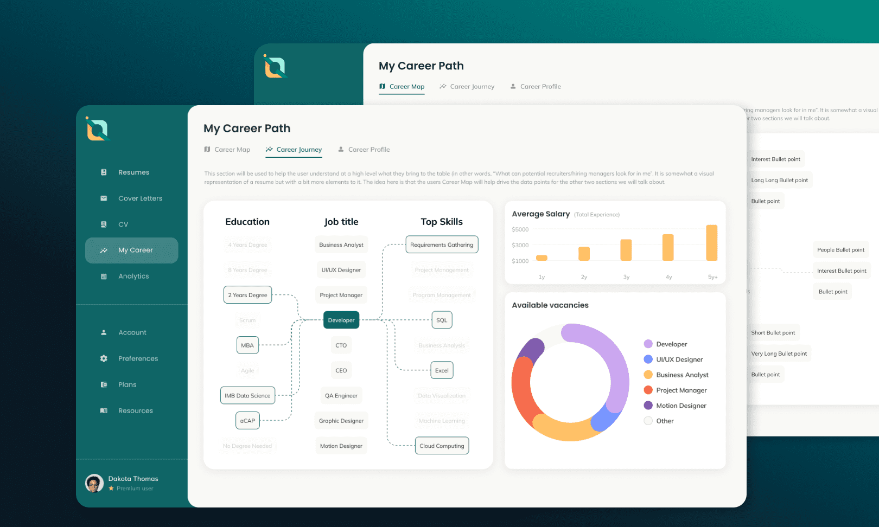Select the Business Analyst job title
879x527 pixels.
pyautogui.click(x=341, y=245)
